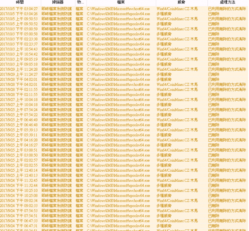Image resolution: width=249 pixels, height=231 pixels.
Task: Select 已刪除 in the 2017/9/24 07:54:51 row
Action: (214, 216)
